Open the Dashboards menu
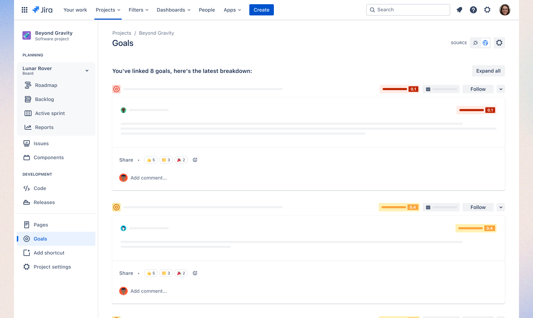 click(173, 10)
